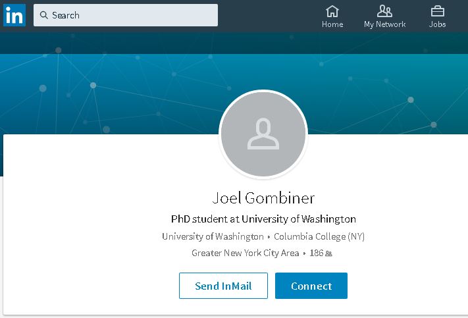Select the name Joel Gombiner
Viewport: 468px width, 318px height.
[263, 198]
